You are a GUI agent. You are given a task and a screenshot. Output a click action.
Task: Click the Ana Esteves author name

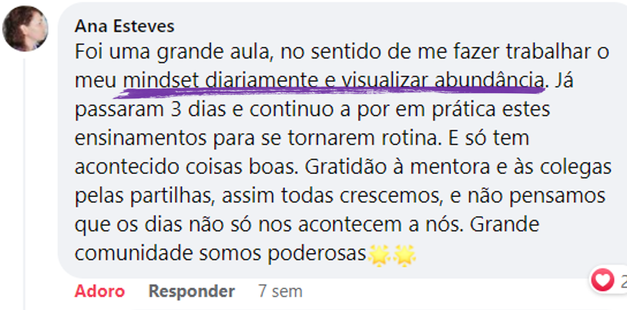click(x=124, y=26)
